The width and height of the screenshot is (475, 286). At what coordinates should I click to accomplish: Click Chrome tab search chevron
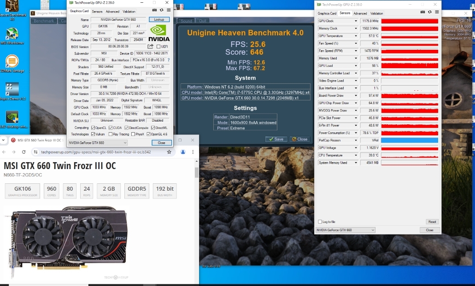tap(3, 140)
